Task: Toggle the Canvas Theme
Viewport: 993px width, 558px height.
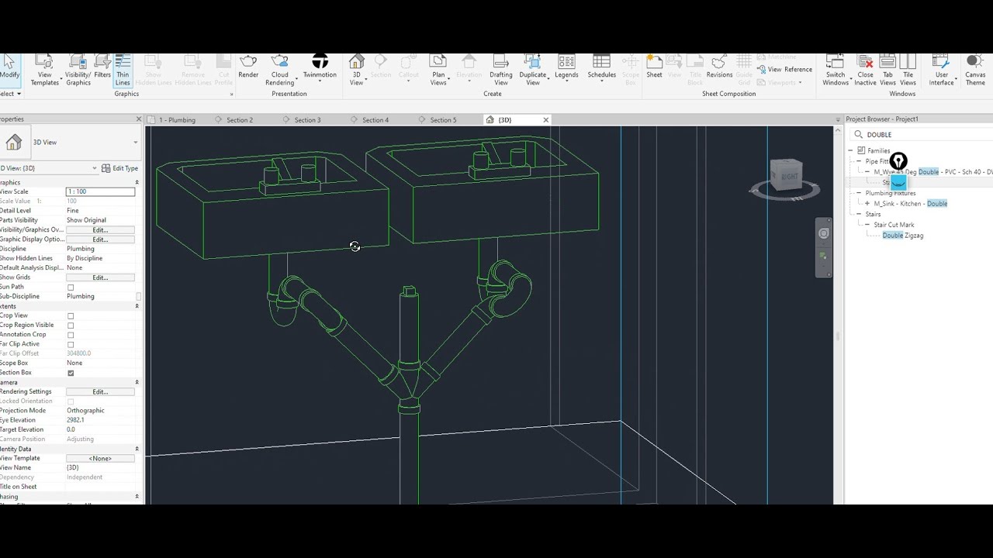Action: pyautogui.click(x=975, y=69)
